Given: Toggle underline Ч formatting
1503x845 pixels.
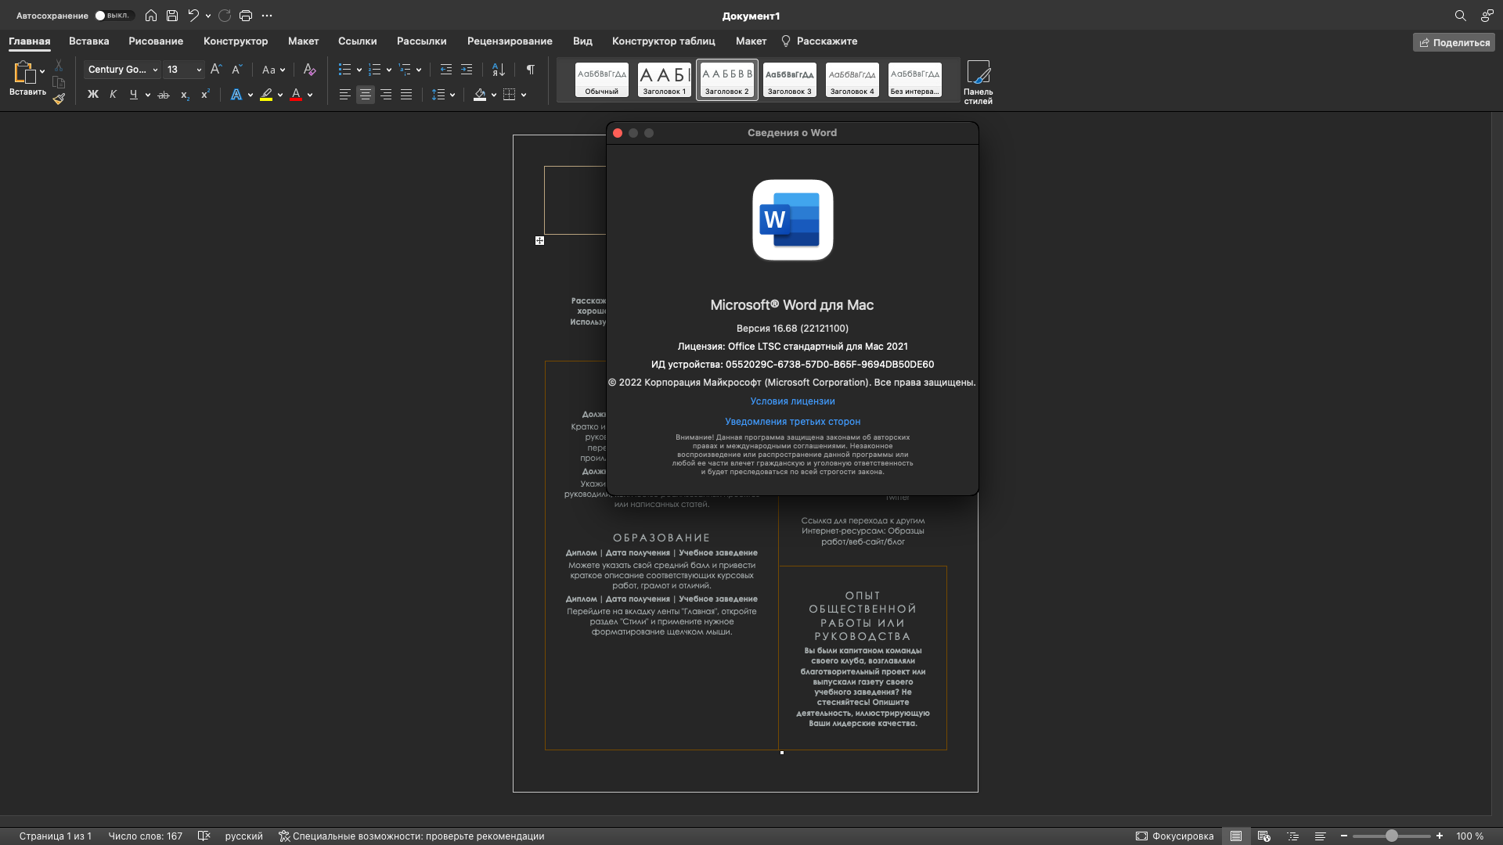Looking at the screenshot, I should 133,95.
